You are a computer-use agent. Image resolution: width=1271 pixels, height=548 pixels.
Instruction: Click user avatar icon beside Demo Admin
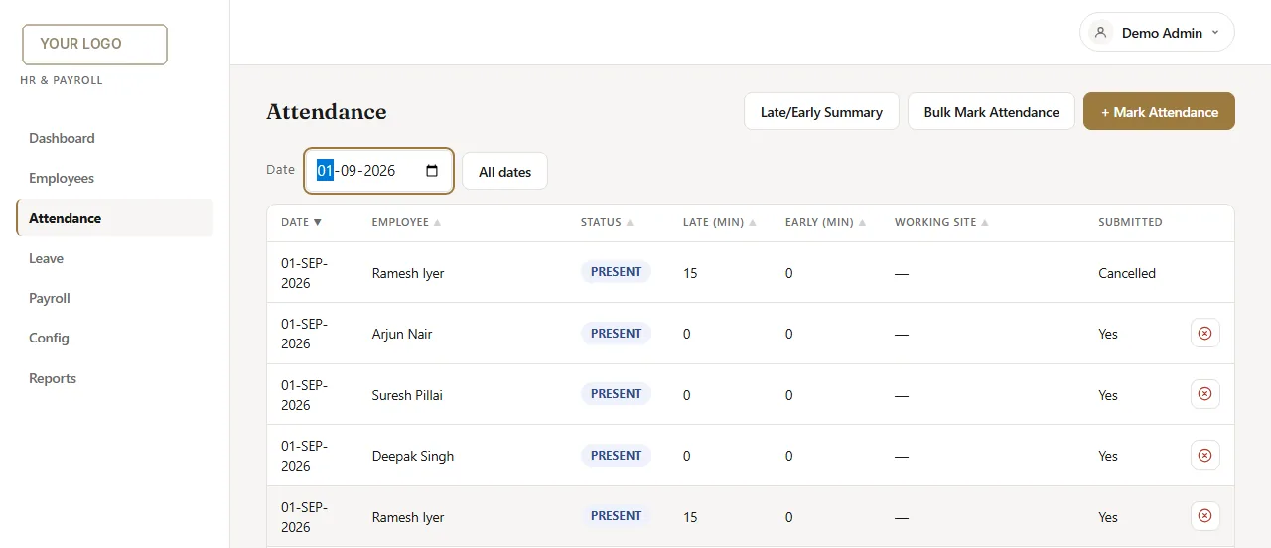[x=1100, y=33]
